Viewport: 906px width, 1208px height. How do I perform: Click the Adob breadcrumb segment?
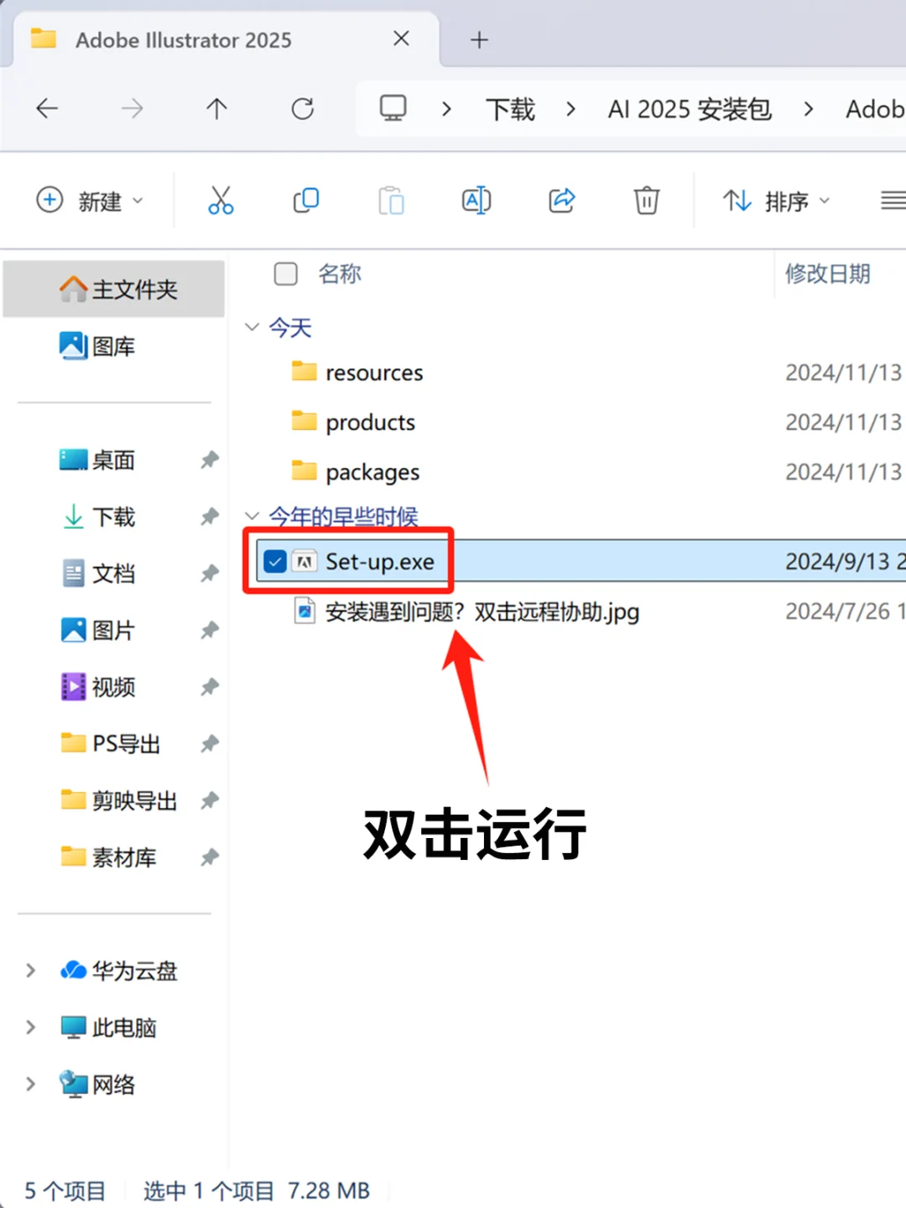[x=875, y=109]
